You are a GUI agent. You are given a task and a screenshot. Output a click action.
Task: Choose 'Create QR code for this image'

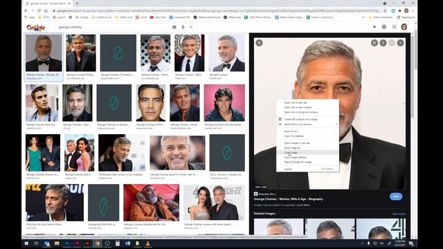(x=307, y=120)
